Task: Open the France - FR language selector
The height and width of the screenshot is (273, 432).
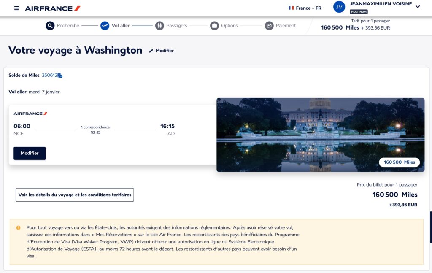Action: [305, 8]
